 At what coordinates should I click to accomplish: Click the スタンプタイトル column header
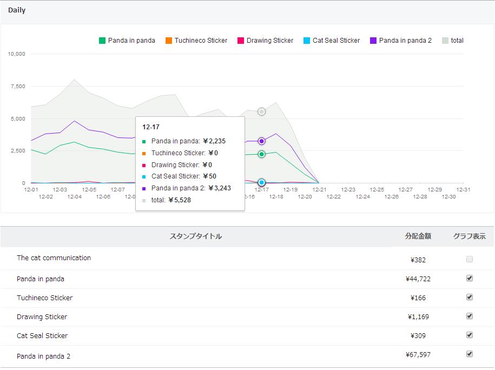point(196,236)
